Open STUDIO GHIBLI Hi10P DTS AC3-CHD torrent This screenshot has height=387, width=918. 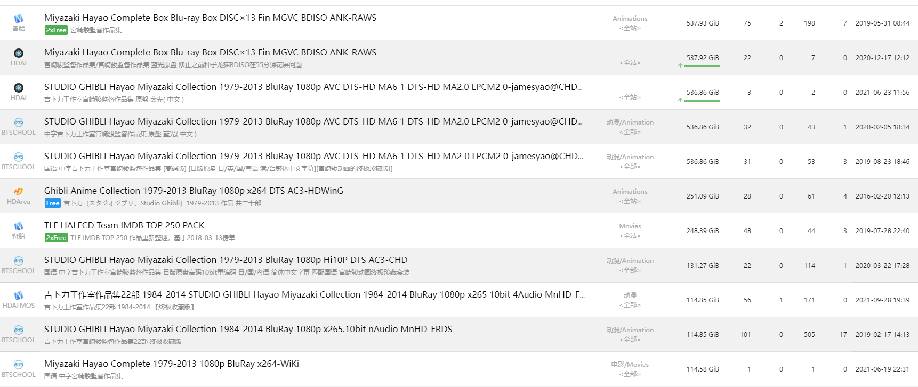tap(226, 260)
